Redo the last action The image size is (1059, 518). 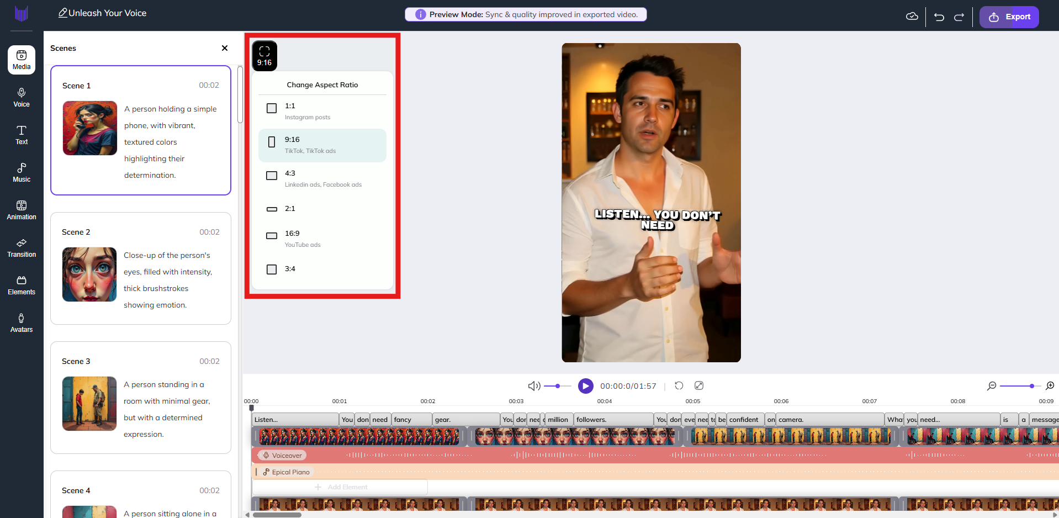coord(959,17)
